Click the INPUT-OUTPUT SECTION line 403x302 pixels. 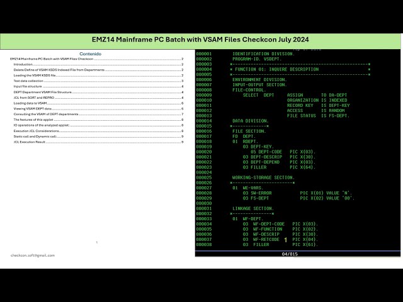[259, 85]
